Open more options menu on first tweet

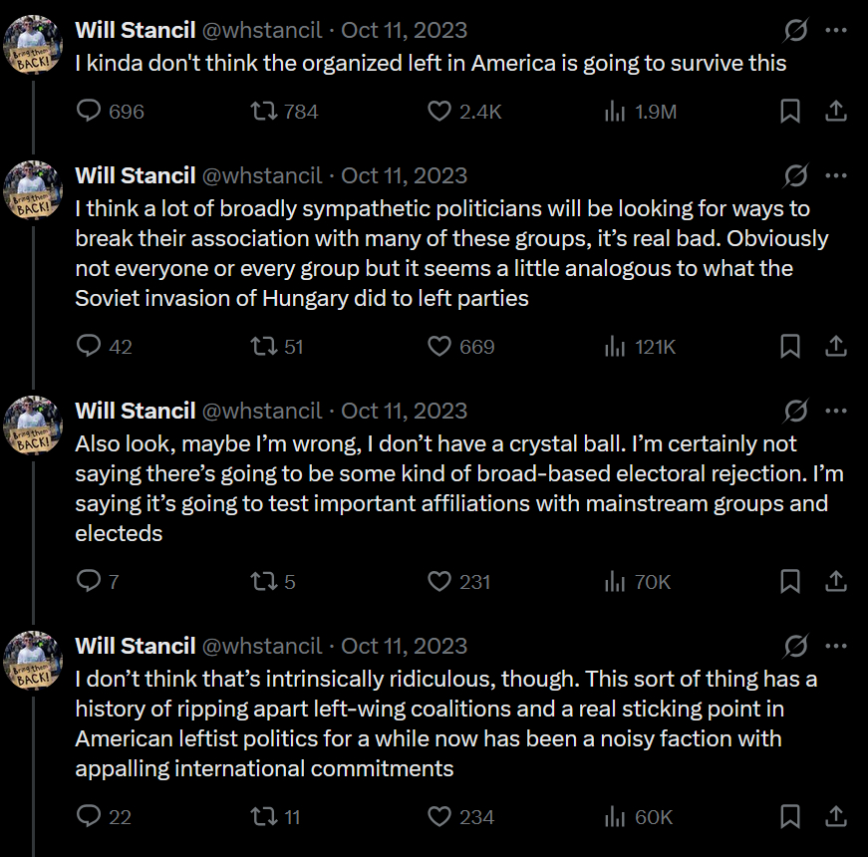coord(836,31)
